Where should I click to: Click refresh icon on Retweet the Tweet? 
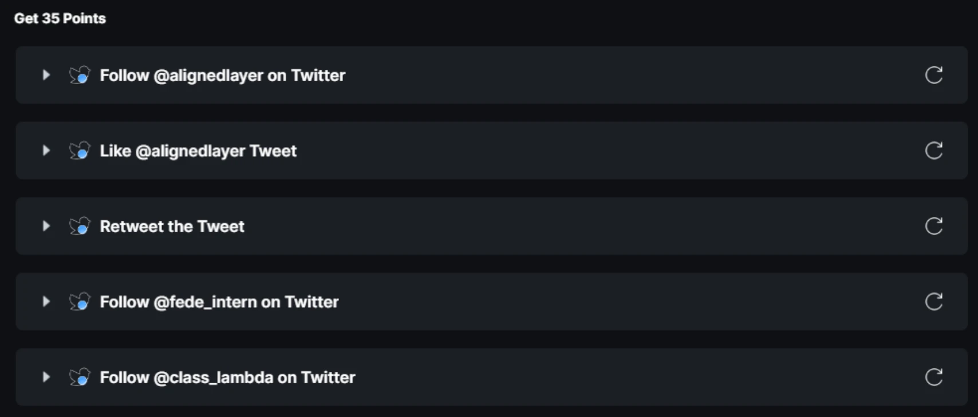tap(933, 226)
